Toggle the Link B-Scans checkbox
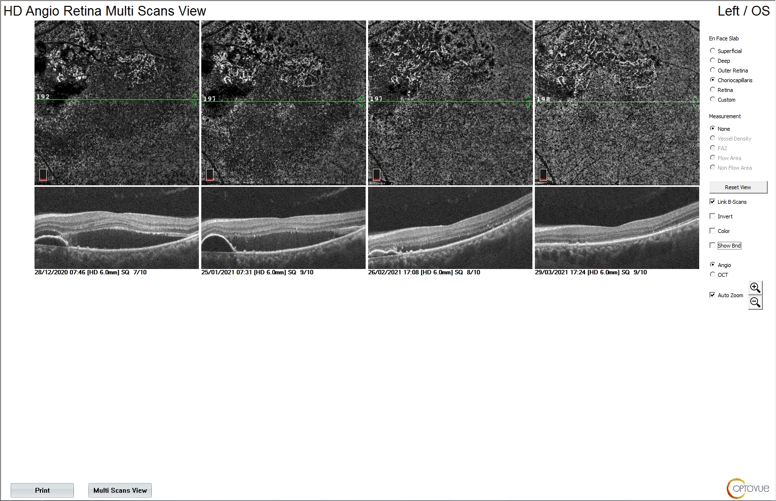 (713, 201)
